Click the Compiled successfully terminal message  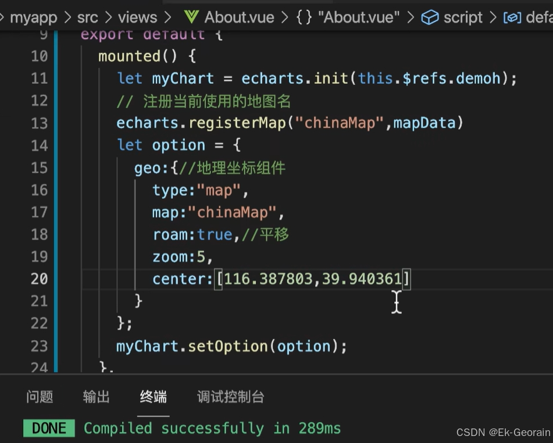click(213, 428)
